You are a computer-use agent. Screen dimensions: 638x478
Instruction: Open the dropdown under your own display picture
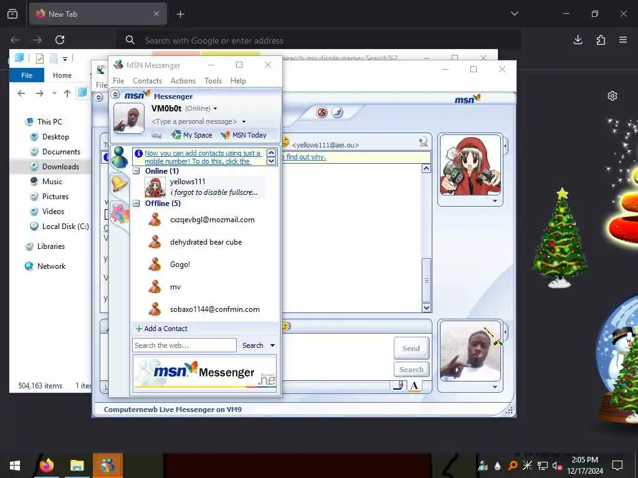click(495, 387)
